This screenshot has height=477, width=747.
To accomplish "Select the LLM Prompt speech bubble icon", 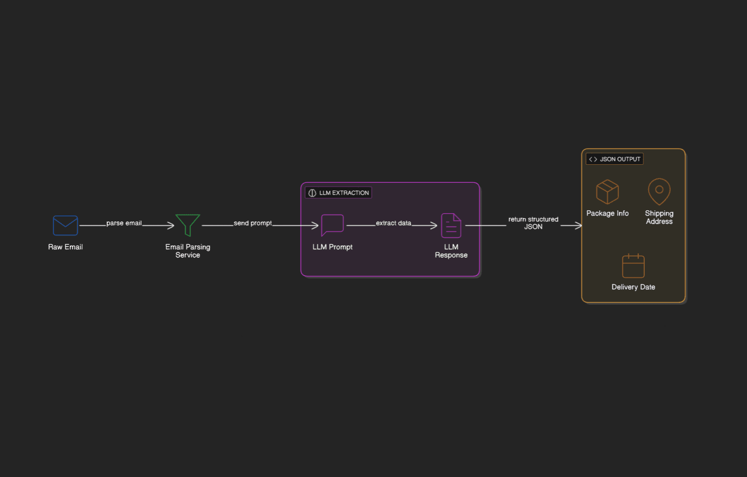I will click(x=332, y=225).
